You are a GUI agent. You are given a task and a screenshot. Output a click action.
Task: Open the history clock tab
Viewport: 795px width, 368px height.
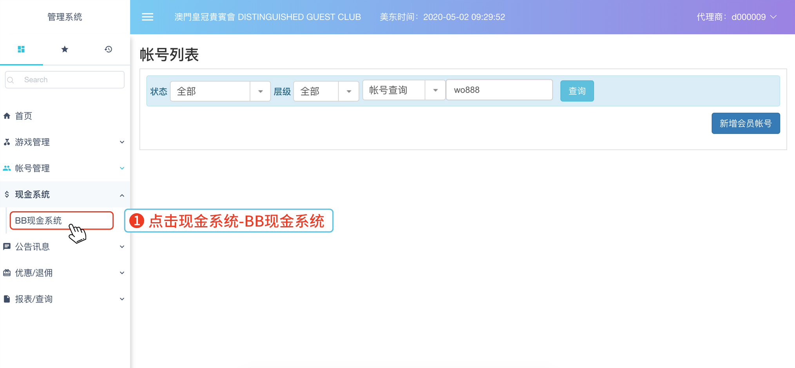click(108, 49)
